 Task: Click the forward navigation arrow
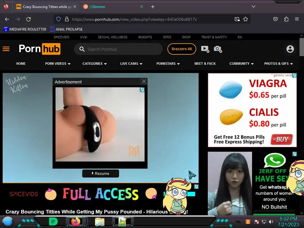(x=18, y=19)
